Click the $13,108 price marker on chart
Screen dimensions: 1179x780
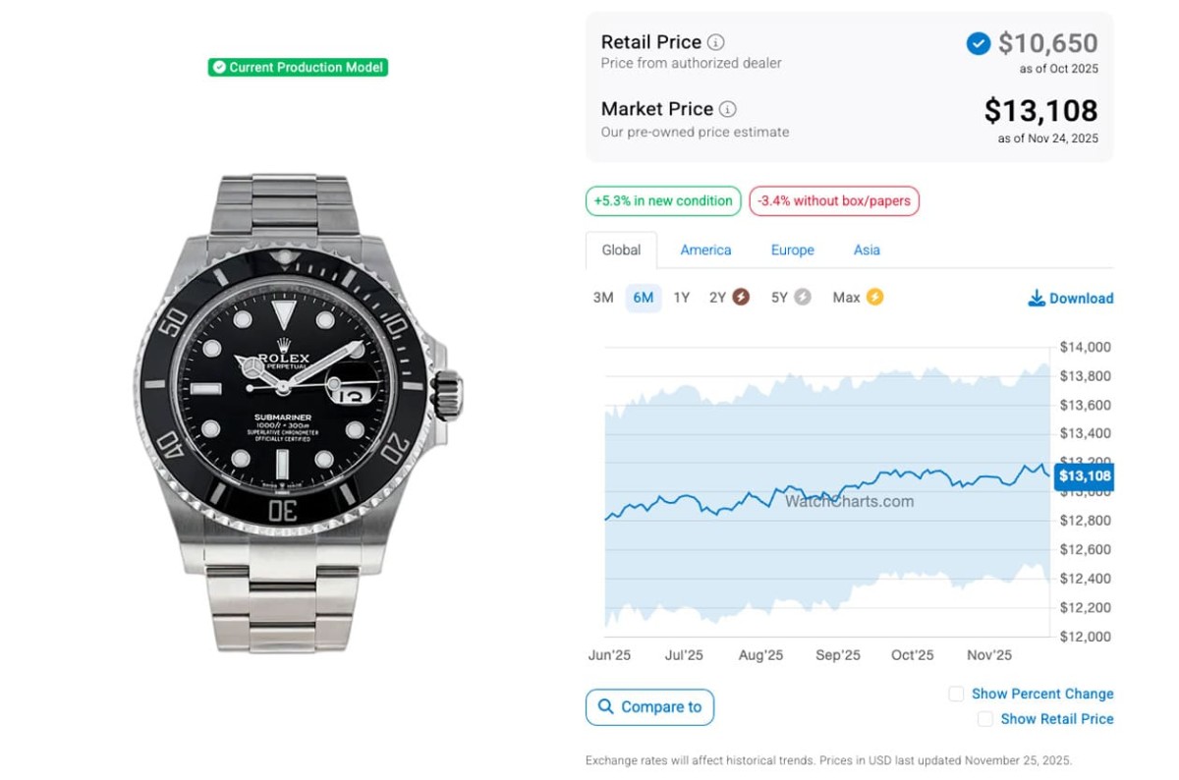pyautogui.click(x=1084, y=476)
